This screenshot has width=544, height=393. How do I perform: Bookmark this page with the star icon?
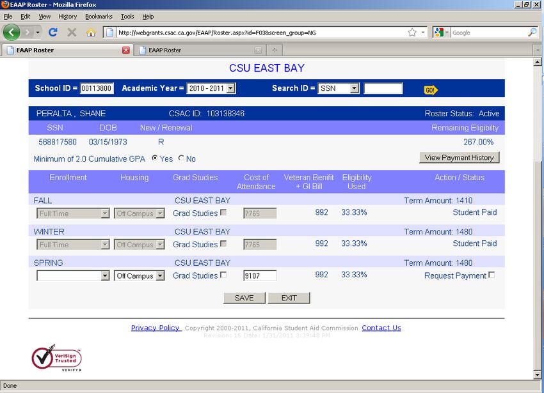click(x=412, y=33)
